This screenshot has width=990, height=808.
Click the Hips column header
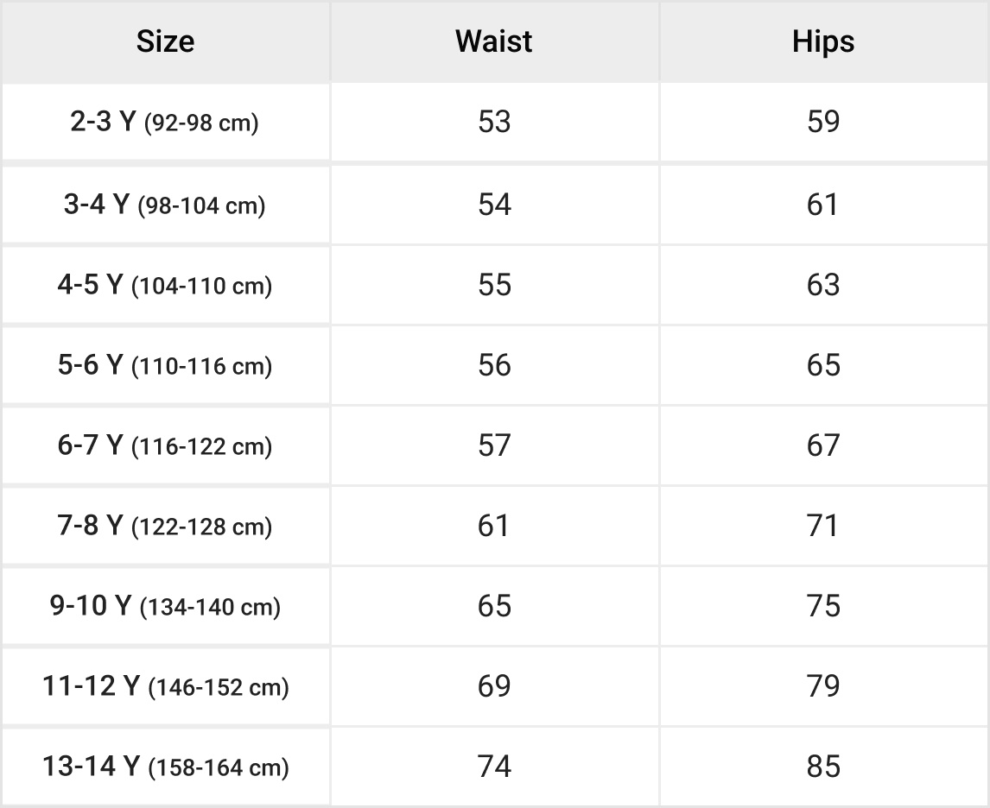(823, 41)
